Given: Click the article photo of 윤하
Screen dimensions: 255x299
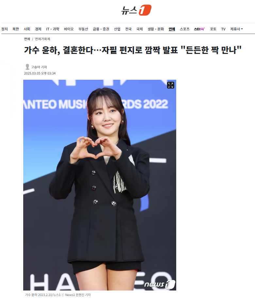Looking at the screenshot, I should coord(100,185).
